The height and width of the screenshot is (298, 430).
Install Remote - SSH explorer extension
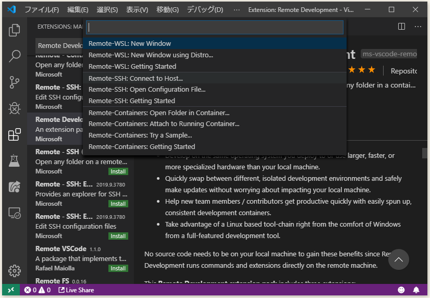(118, 204)
